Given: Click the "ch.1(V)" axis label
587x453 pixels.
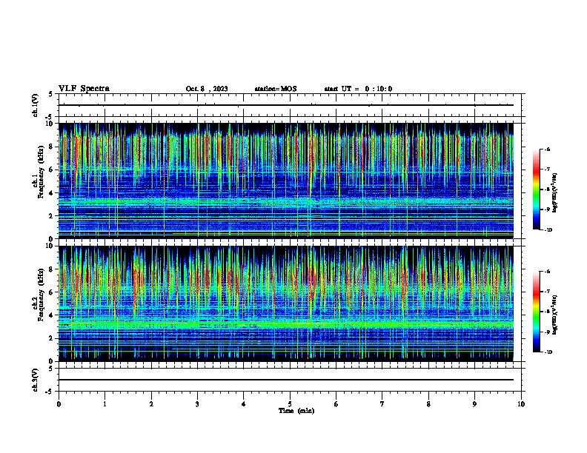Looking at the screenshot, I should tap(36, 105).
